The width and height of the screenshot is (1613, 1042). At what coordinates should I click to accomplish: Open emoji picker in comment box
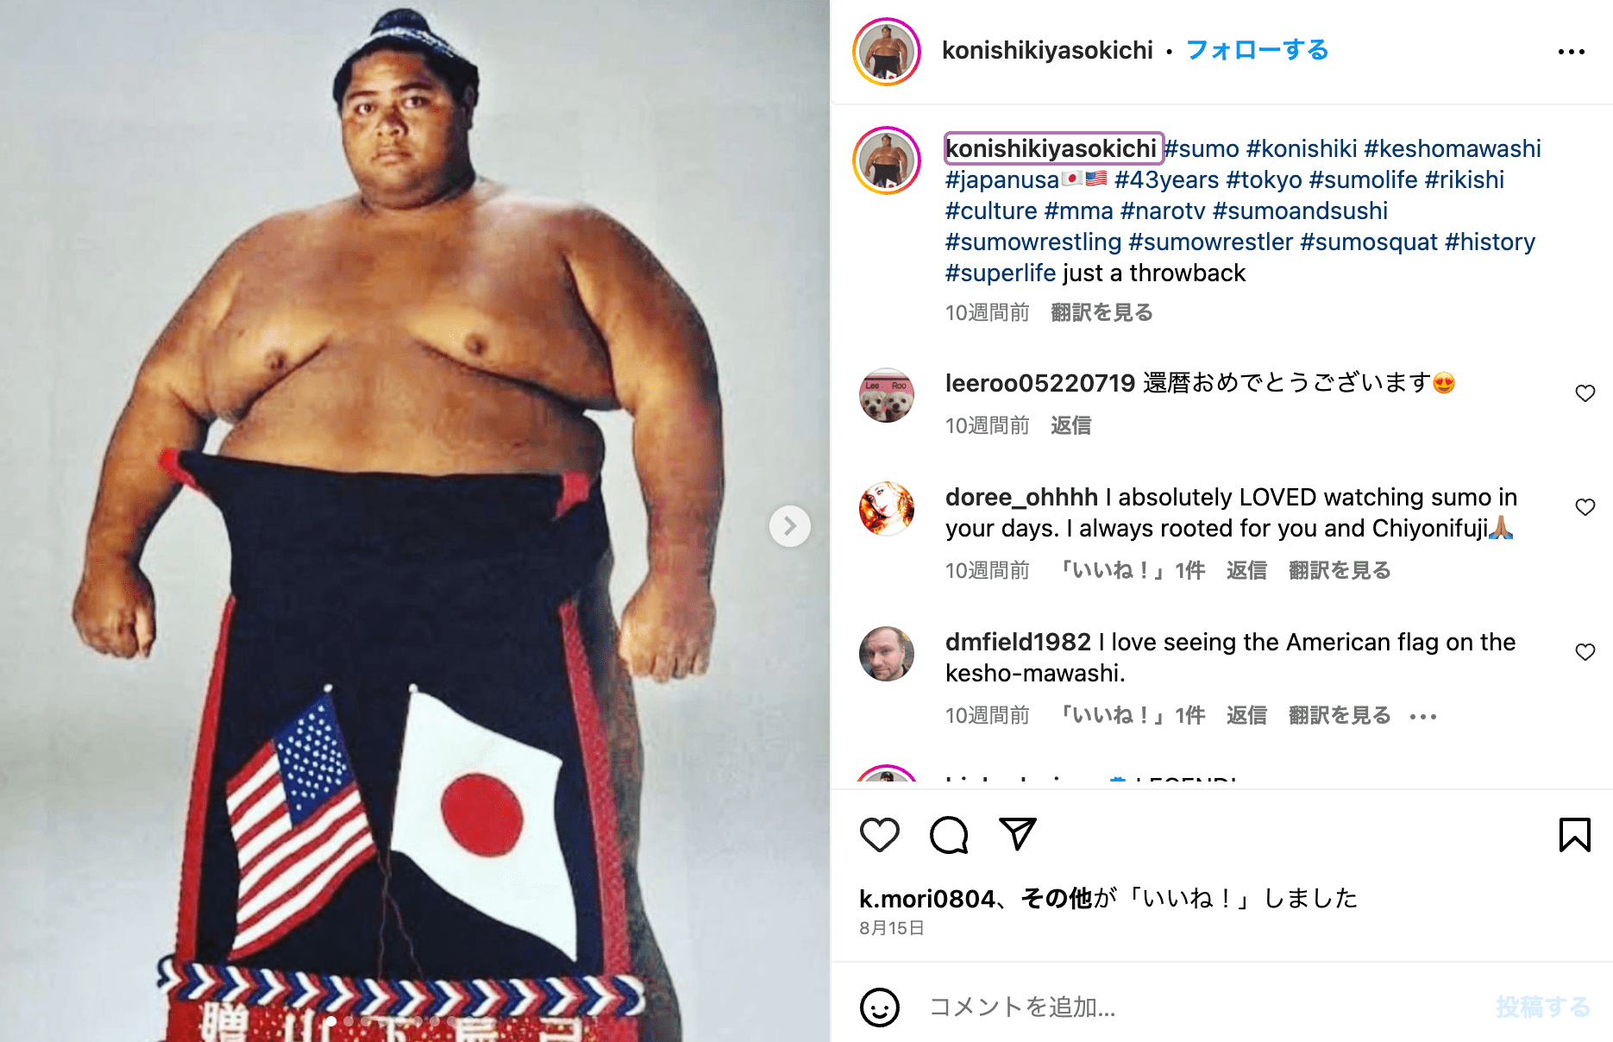tap(880, 1007)
